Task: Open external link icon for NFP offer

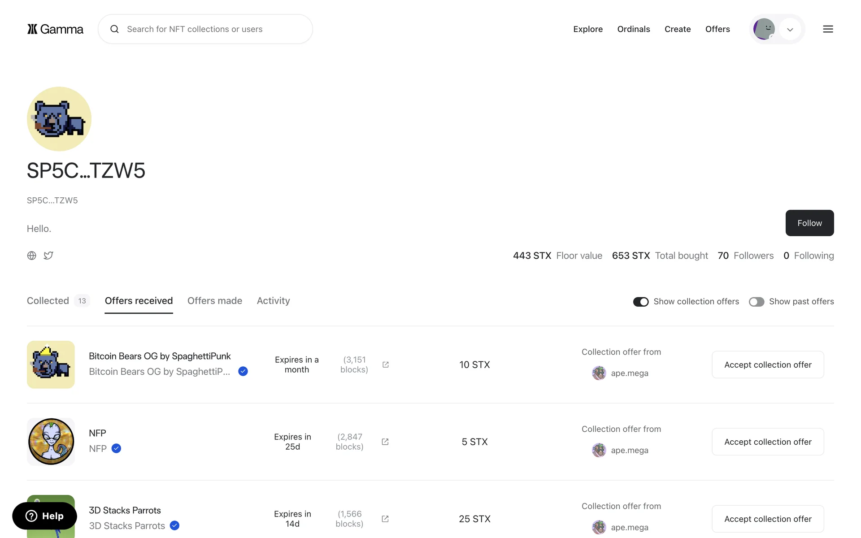Action: pos(385,442)
